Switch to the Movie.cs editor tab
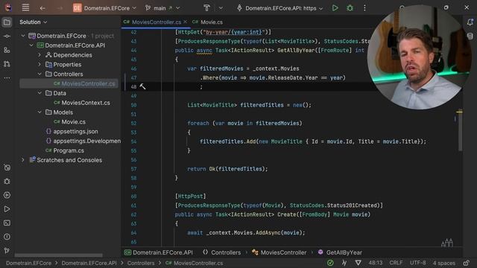Screen dimensions: 477x268 coord(208,22)
